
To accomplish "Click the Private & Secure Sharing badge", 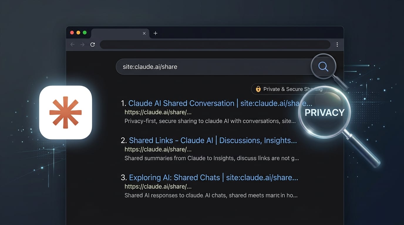I will coord(289,89).
